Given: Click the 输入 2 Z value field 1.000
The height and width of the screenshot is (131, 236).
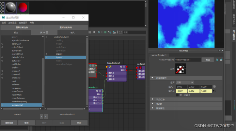Looking at the screenshot, I should (206, 91).
